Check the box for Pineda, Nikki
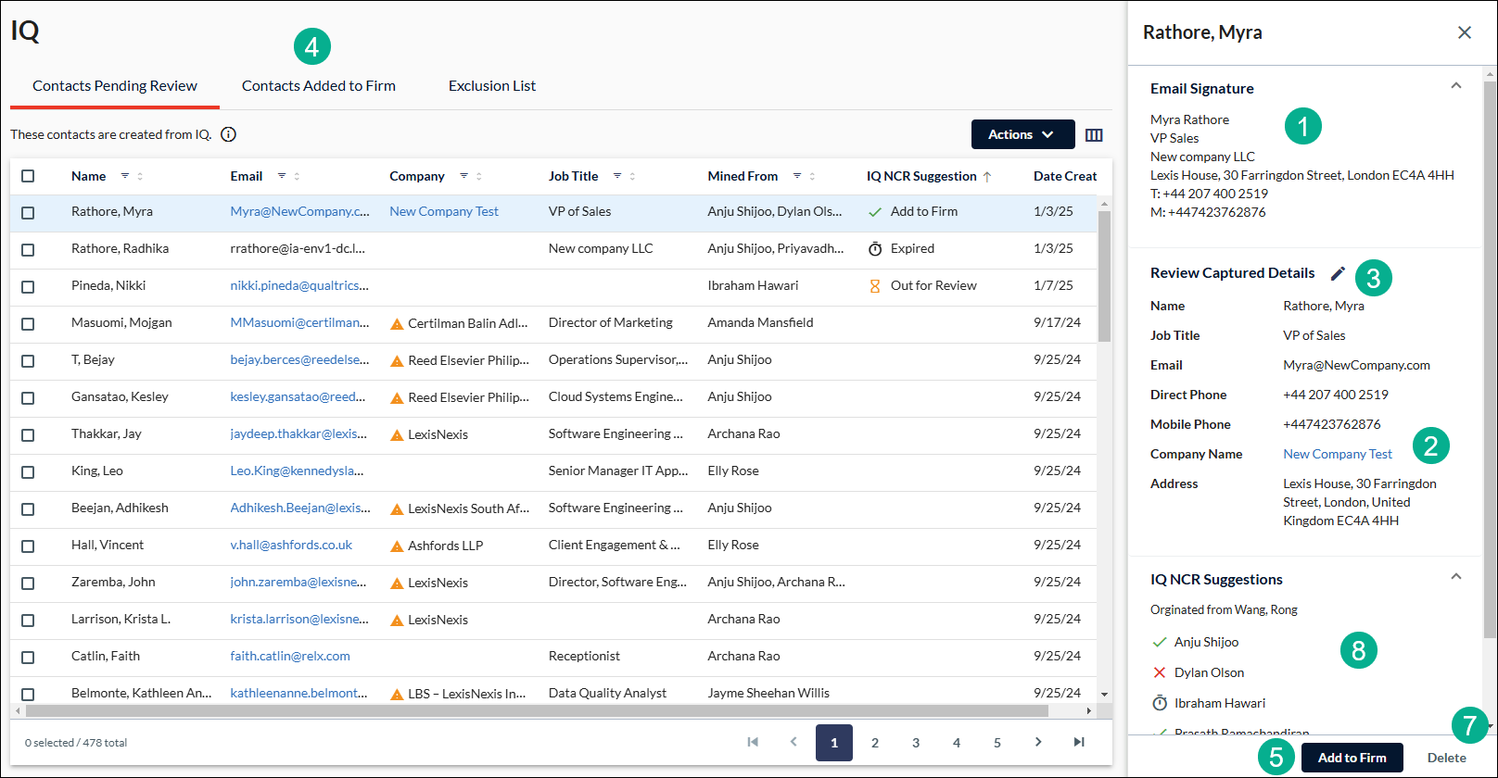The height and width of the screenshot is (778, 1498). click(x=28, y=287)
